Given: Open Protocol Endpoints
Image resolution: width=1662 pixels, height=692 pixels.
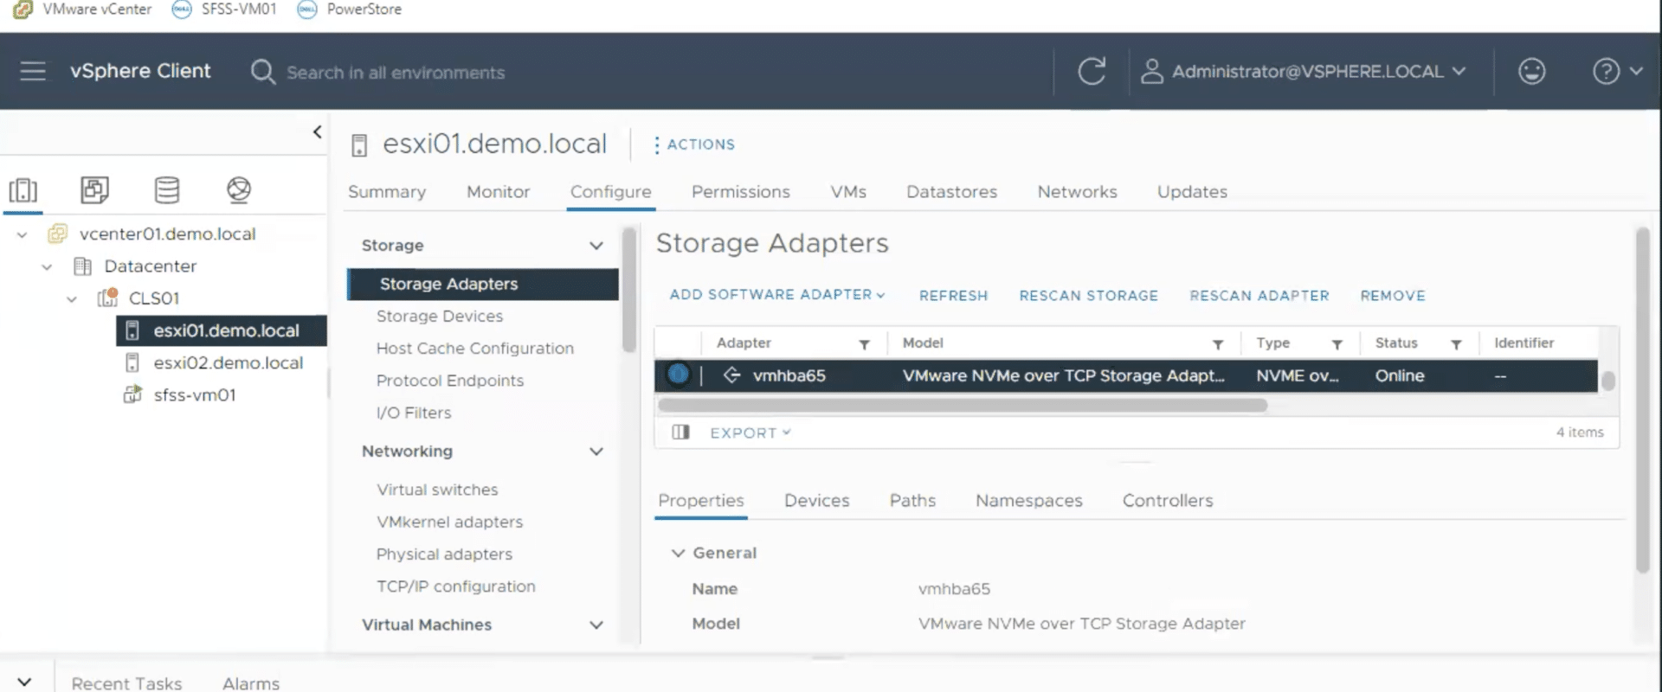Looking at the screenshot, I should (449, 381).
